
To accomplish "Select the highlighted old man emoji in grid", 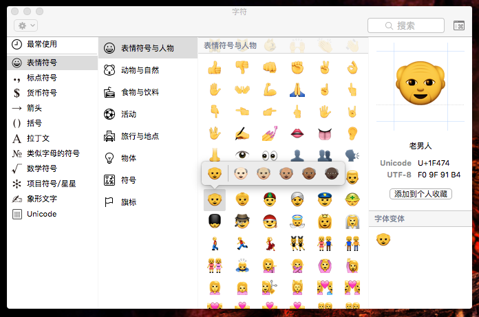I will coord(215,200).
